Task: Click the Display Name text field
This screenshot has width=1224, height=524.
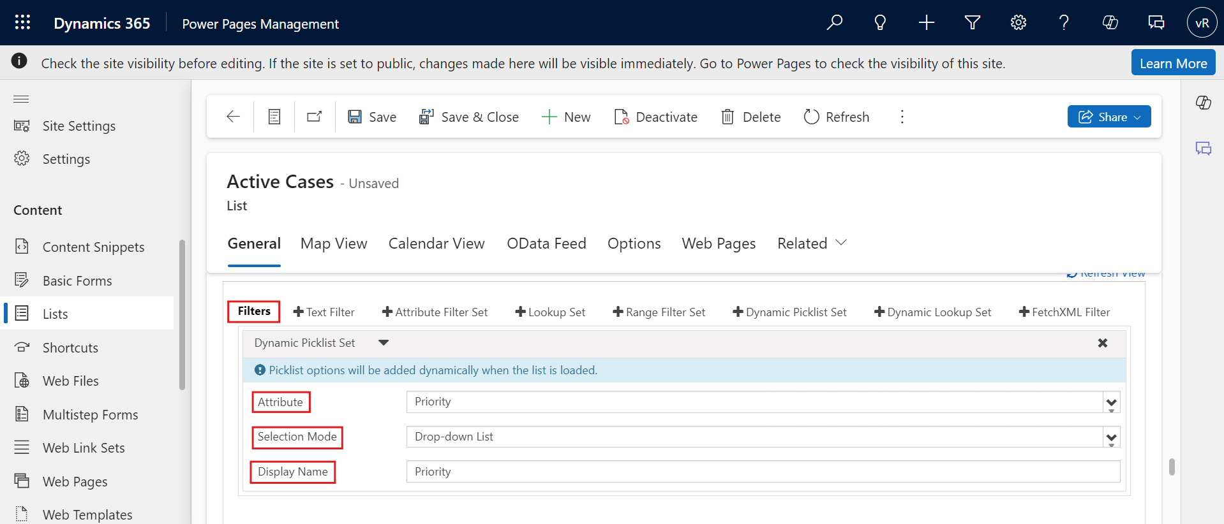Action: (x=763, y=472)
